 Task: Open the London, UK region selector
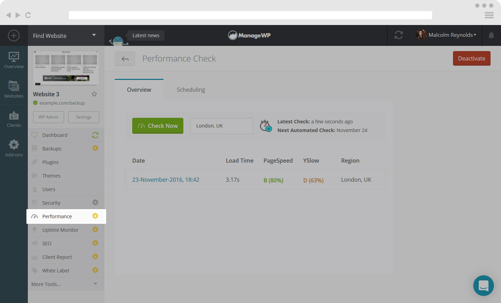coord(222,126)
